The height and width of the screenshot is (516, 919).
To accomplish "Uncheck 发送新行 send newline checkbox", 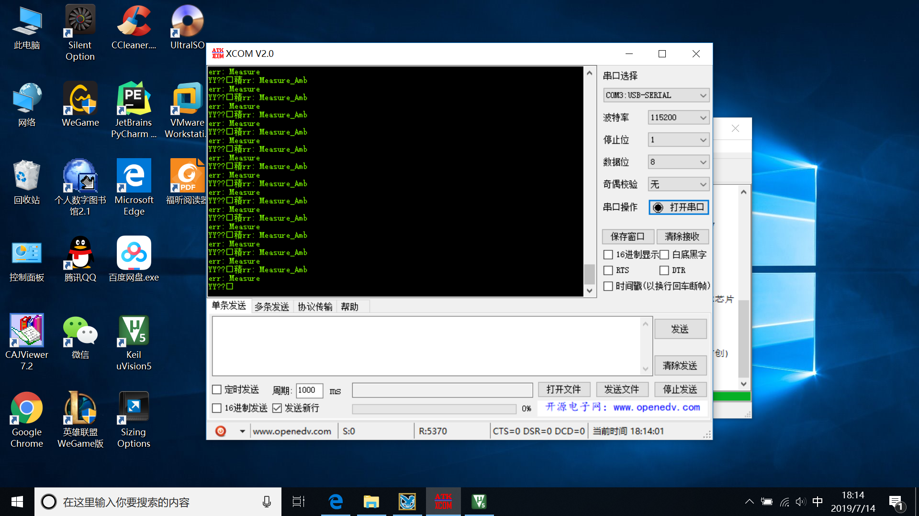I will tap(277, 408).
